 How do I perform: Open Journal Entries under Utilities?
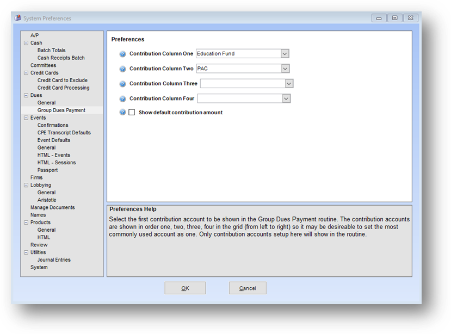pos(54,260)
